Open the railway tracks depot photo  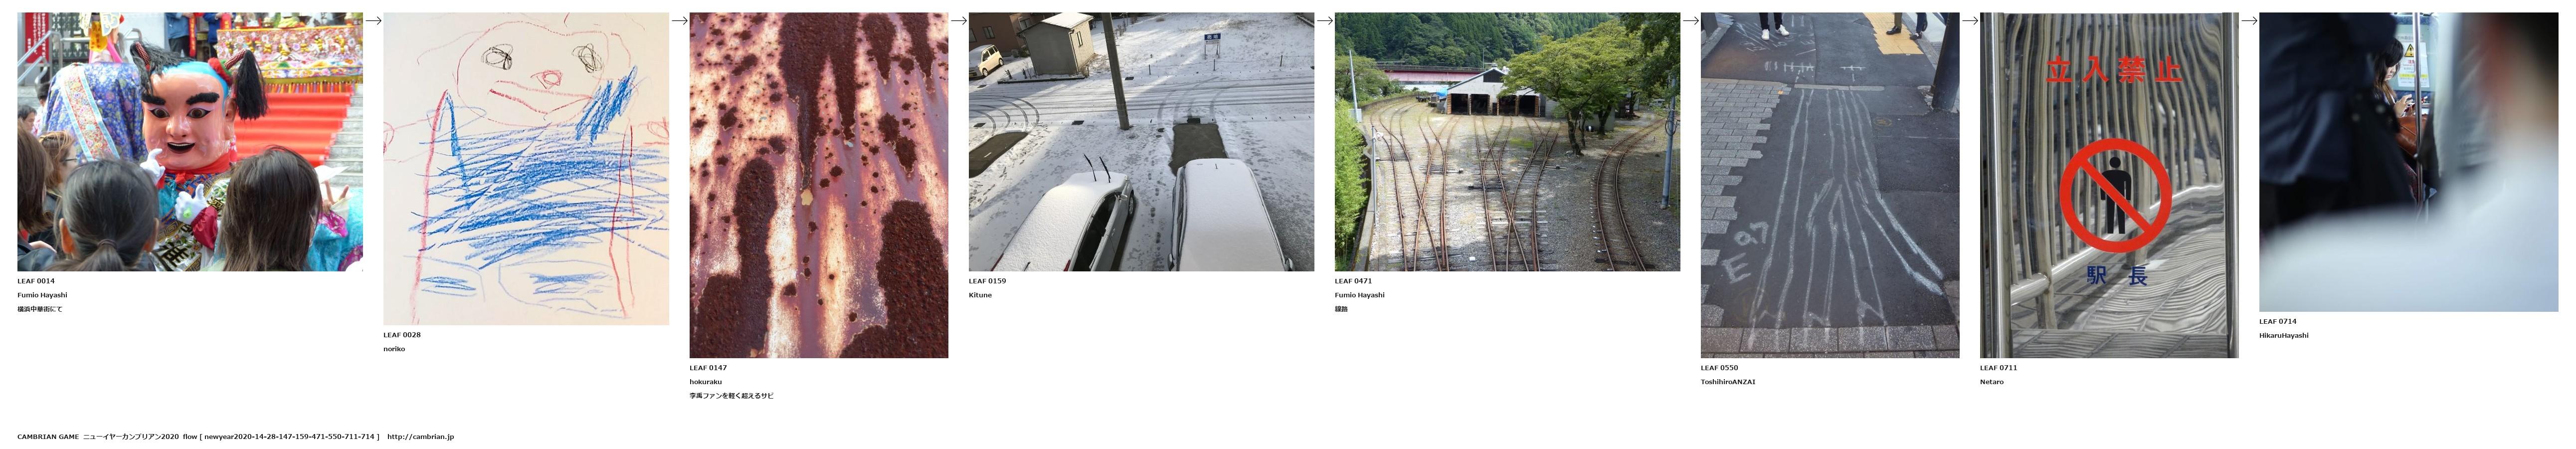(1507, 141)
